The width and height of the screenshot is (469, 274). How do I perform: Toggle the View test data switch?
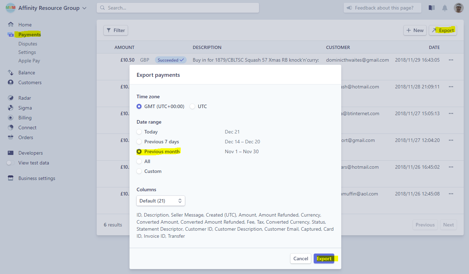[x=11, y=163]
